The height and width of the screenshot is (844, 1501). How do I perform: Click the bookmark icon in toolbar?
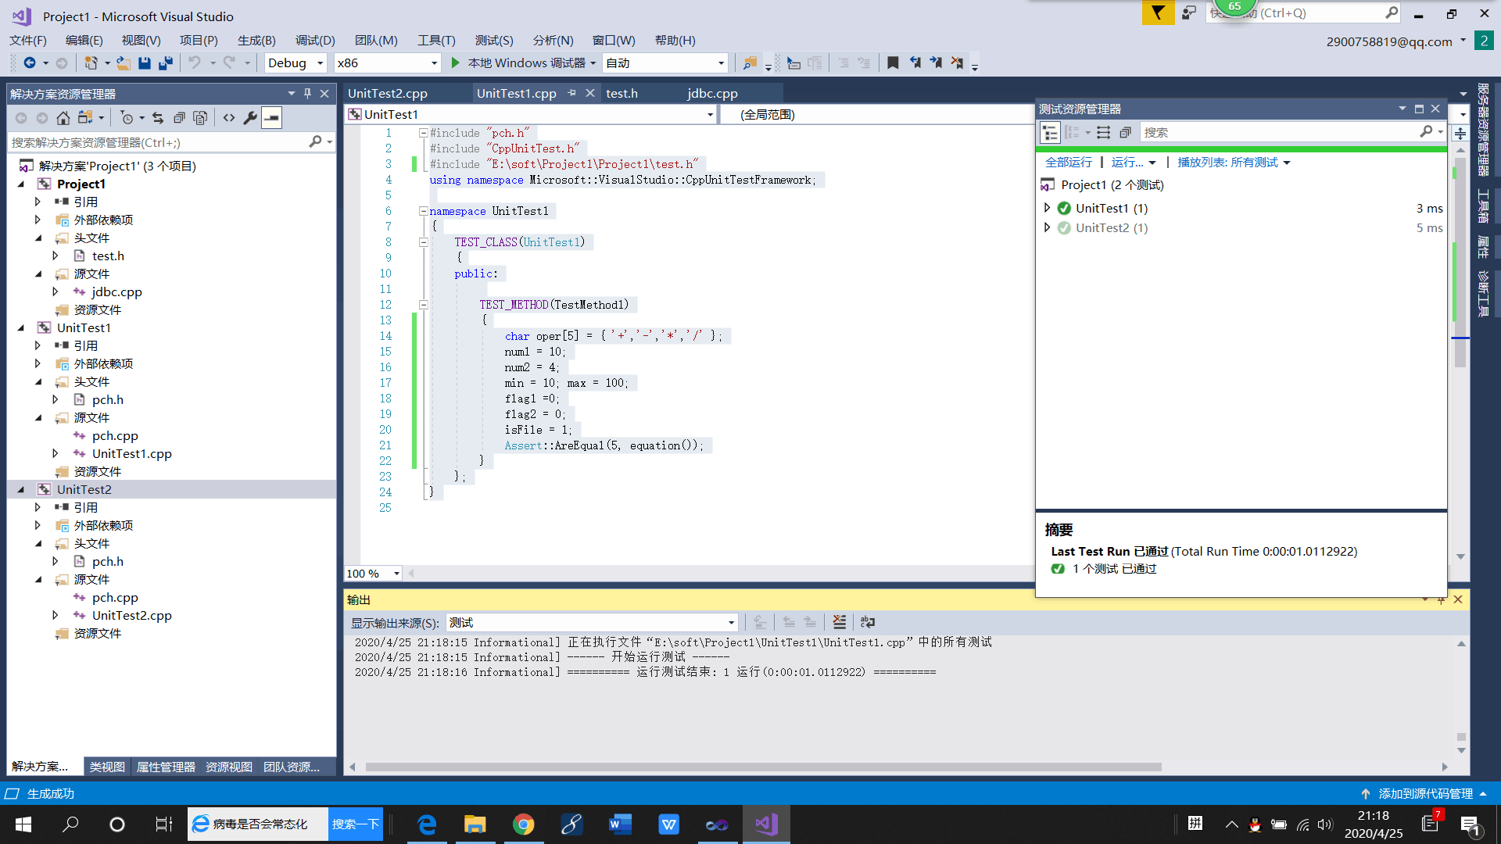click(x=893, y=63)
